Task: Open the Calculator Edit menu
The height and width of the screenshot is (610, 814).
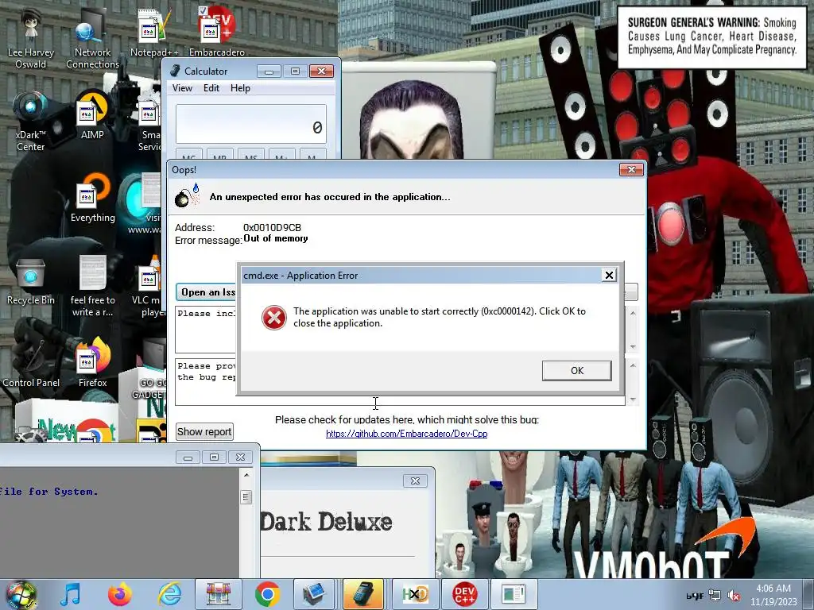Action: tap(211, 88)
